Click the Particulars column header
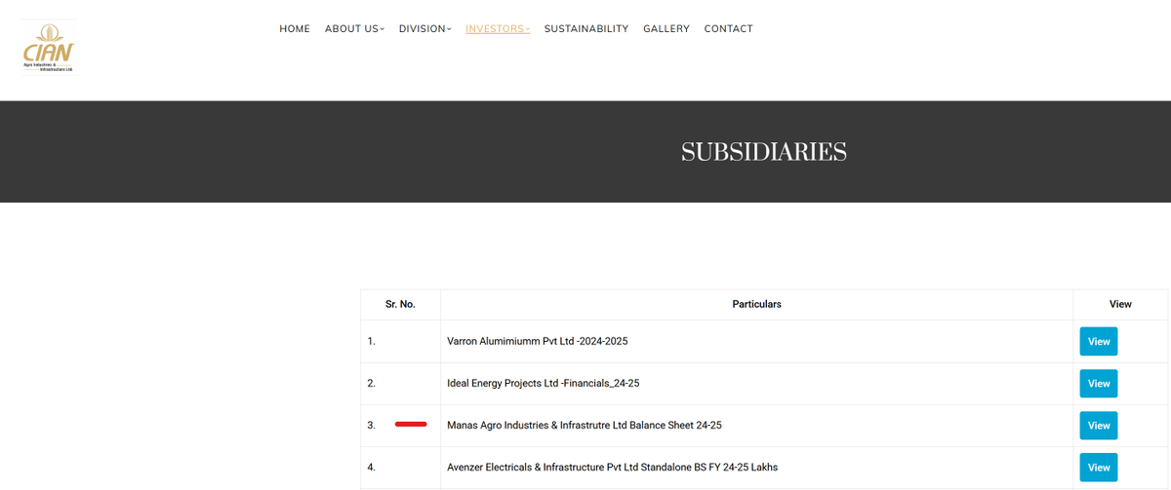This screenshot has width=1171, height=490. pyautogui.click(x=757, y=305)
